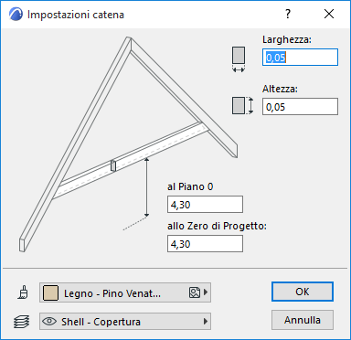
Task: Open the Shell - Copertura layer dropdown
Action: pos(125,321)
